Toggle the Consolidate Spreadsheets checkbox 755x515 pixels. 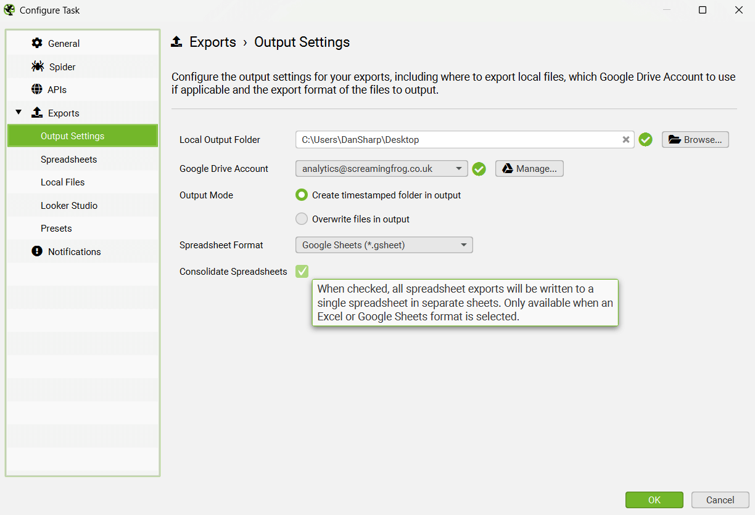point(302,272)
